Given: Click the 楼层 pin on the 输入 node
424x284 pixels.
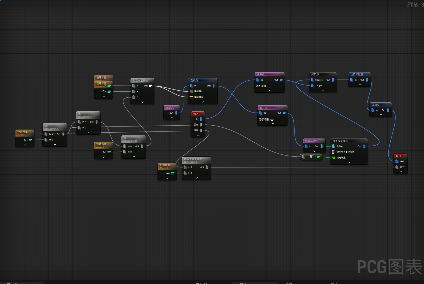Looking at the screenshot, I should click(x=201, y=130).
